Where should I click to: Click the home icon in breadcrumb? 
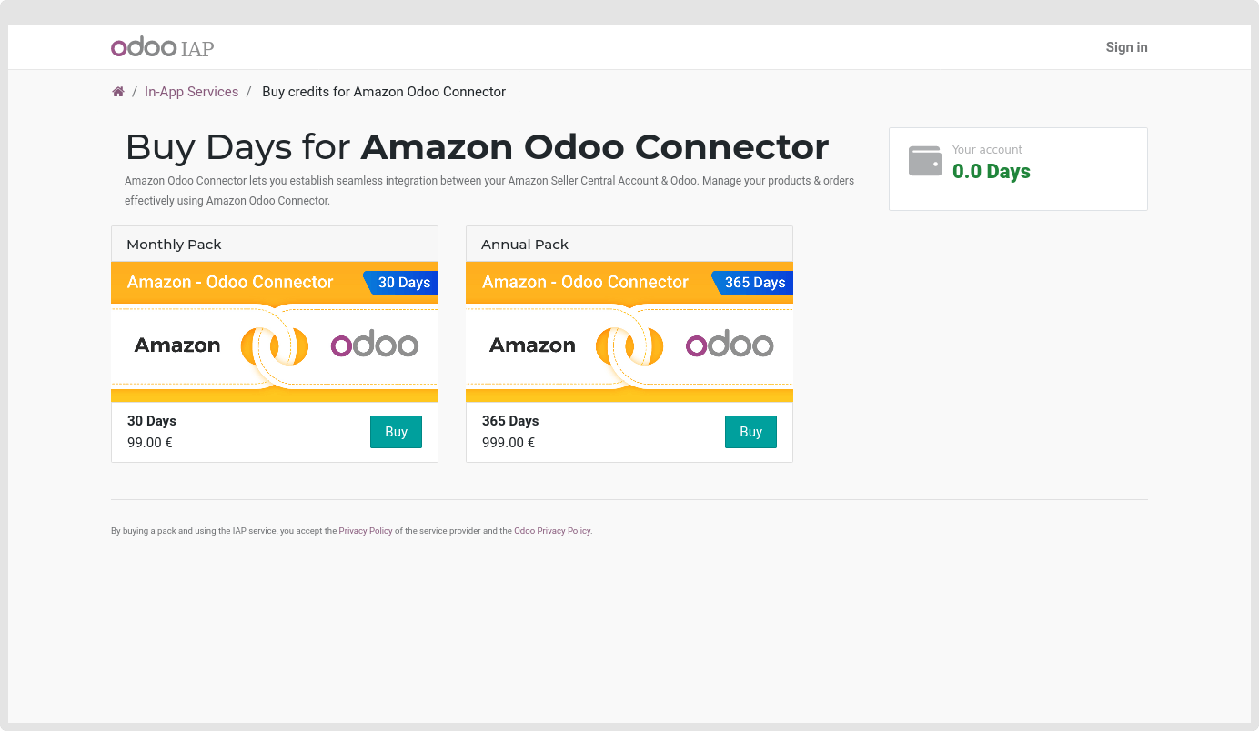point(118,92)
